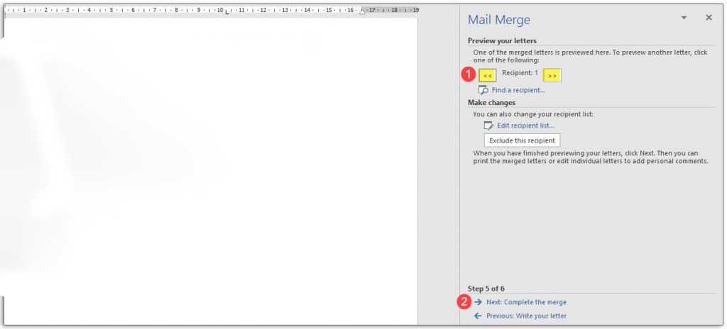Open Find a recipient link
The image size is (727, 329).
pos(518,90)
